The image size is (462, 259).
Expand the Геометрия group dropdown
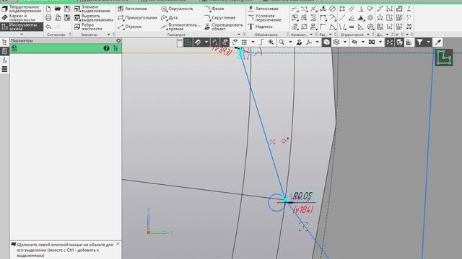click(x=239, y=35)
